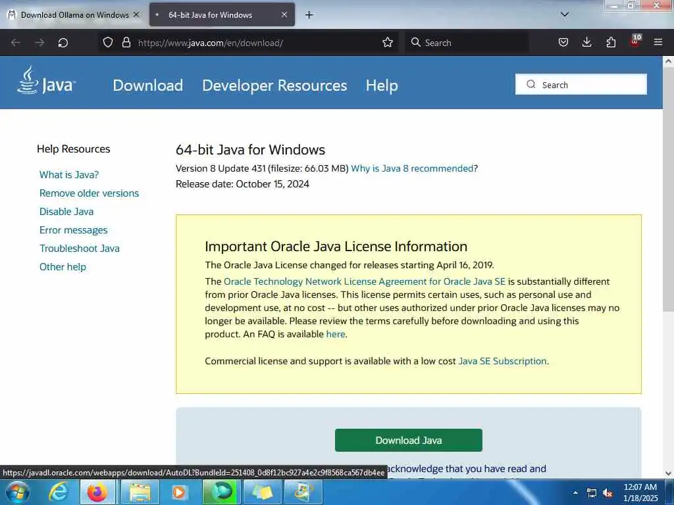The height and width of the screenshot is (505, 674).
Task: Launch Internet Explorer from the taskbar
Action: click(59, 492)
